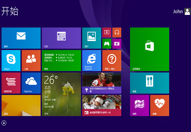191x132 pixels.
Task: Open the Weather tile showing 26° Beijing
Action: coord(61,94)
